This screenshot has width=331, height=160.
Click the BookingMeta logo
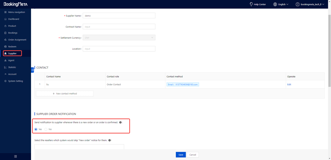tap(15, 4)
